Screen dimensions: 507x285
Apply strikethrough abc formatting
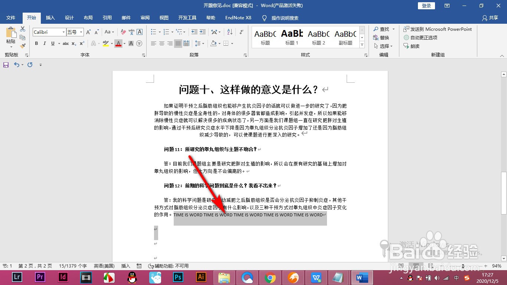pyautogui.click(x=66, y=43)
